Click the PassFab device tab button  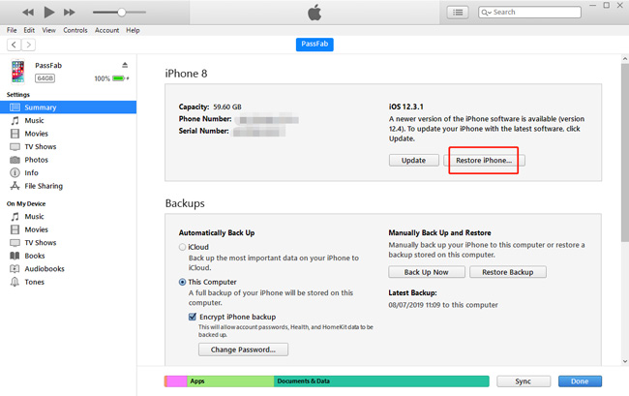point(314,45)
